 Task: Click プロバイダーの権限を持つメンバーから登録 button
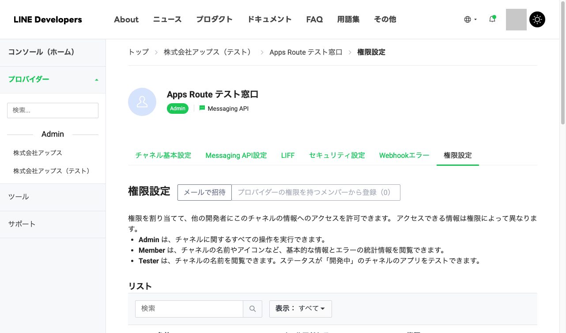click(316, 192)
